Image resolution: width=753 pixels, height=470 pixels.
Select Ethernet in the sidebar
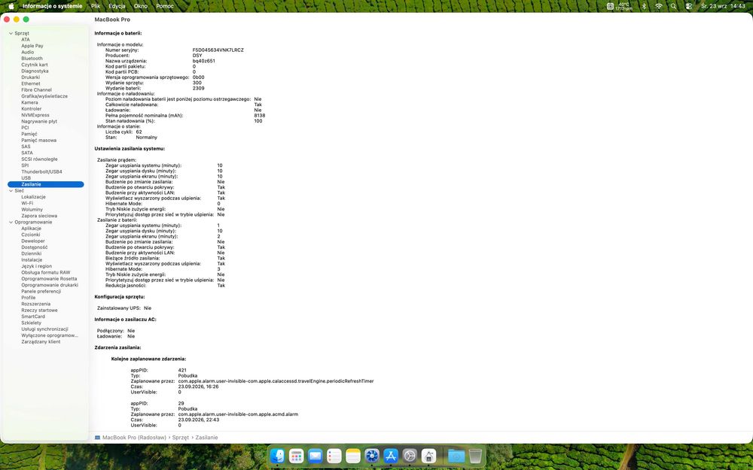pos(31,83)
